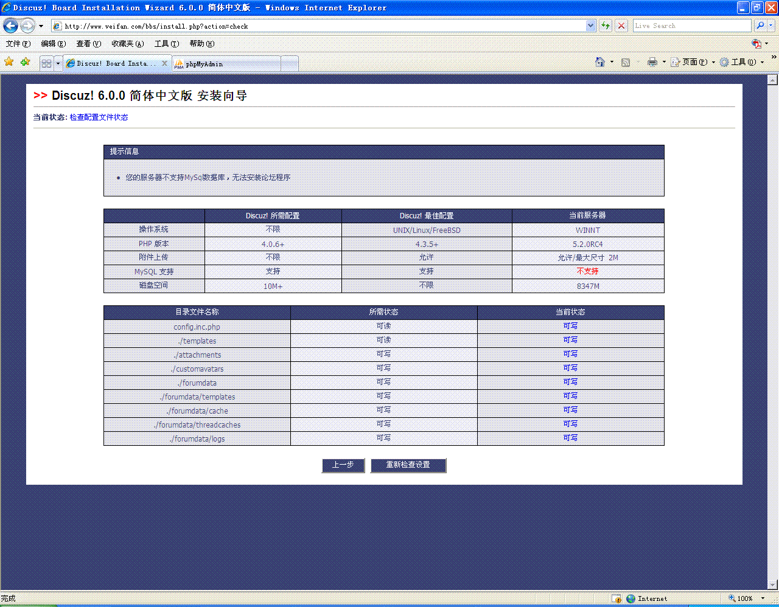
Task: Open the recent pages dropdown arrow
Action: click(41, 26)
